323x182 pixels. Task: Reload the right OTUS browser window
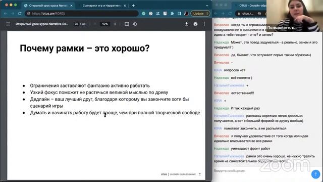[230, 14]
